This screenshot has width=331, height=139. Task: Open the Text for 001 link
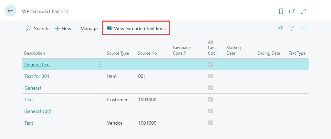(x=37, y=76)
